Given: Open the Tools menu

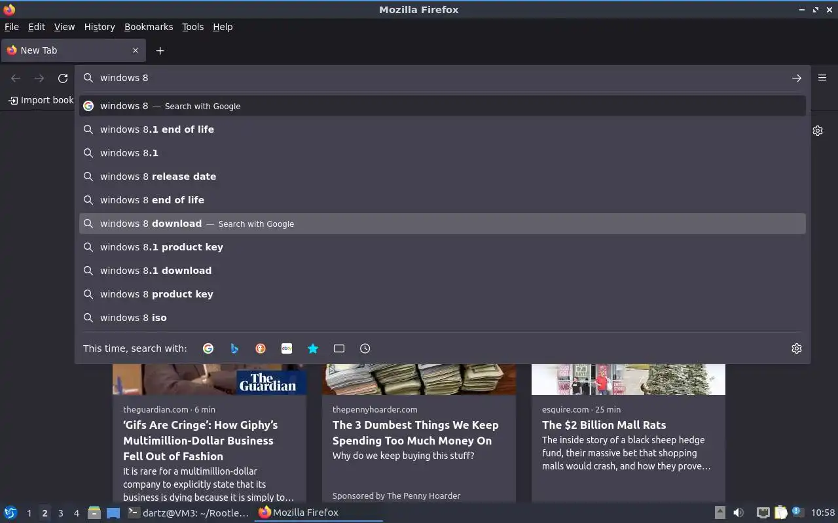Looking at the screenshot, I should tap(192, 27).
